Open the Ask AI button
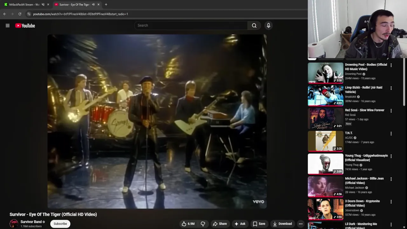Image resolution: width=407 pixels, height=229 pixels. tap(240, 224)
